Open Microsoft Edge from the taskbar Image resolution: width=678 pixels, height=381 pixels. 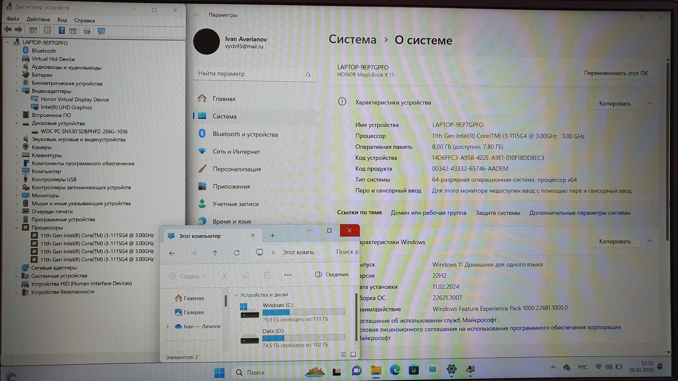pos(395,370)
